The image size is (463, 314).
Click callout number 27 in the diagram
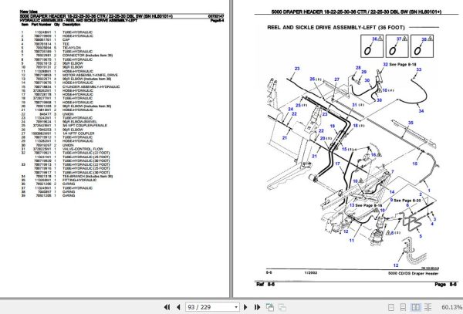[x=336, y=79]
